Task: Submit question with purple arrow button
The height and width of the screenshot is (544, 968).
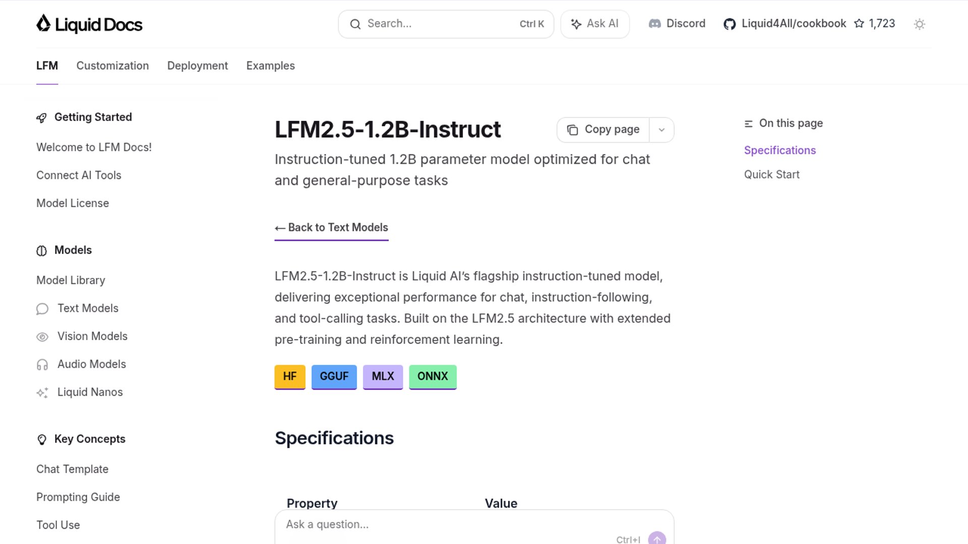Action: [x=656, y=538]
